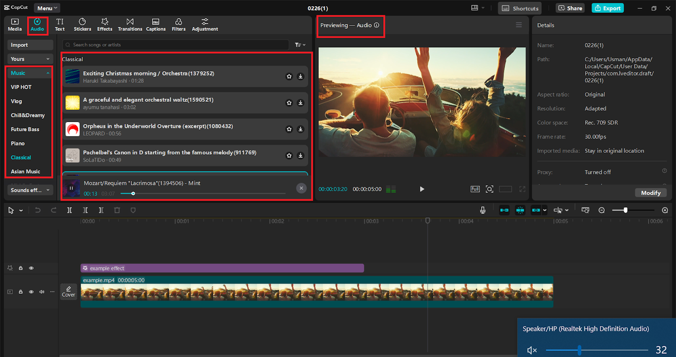Open the Captions panel
This screenshot has width=676, height=357.
[x=155, y=24]
